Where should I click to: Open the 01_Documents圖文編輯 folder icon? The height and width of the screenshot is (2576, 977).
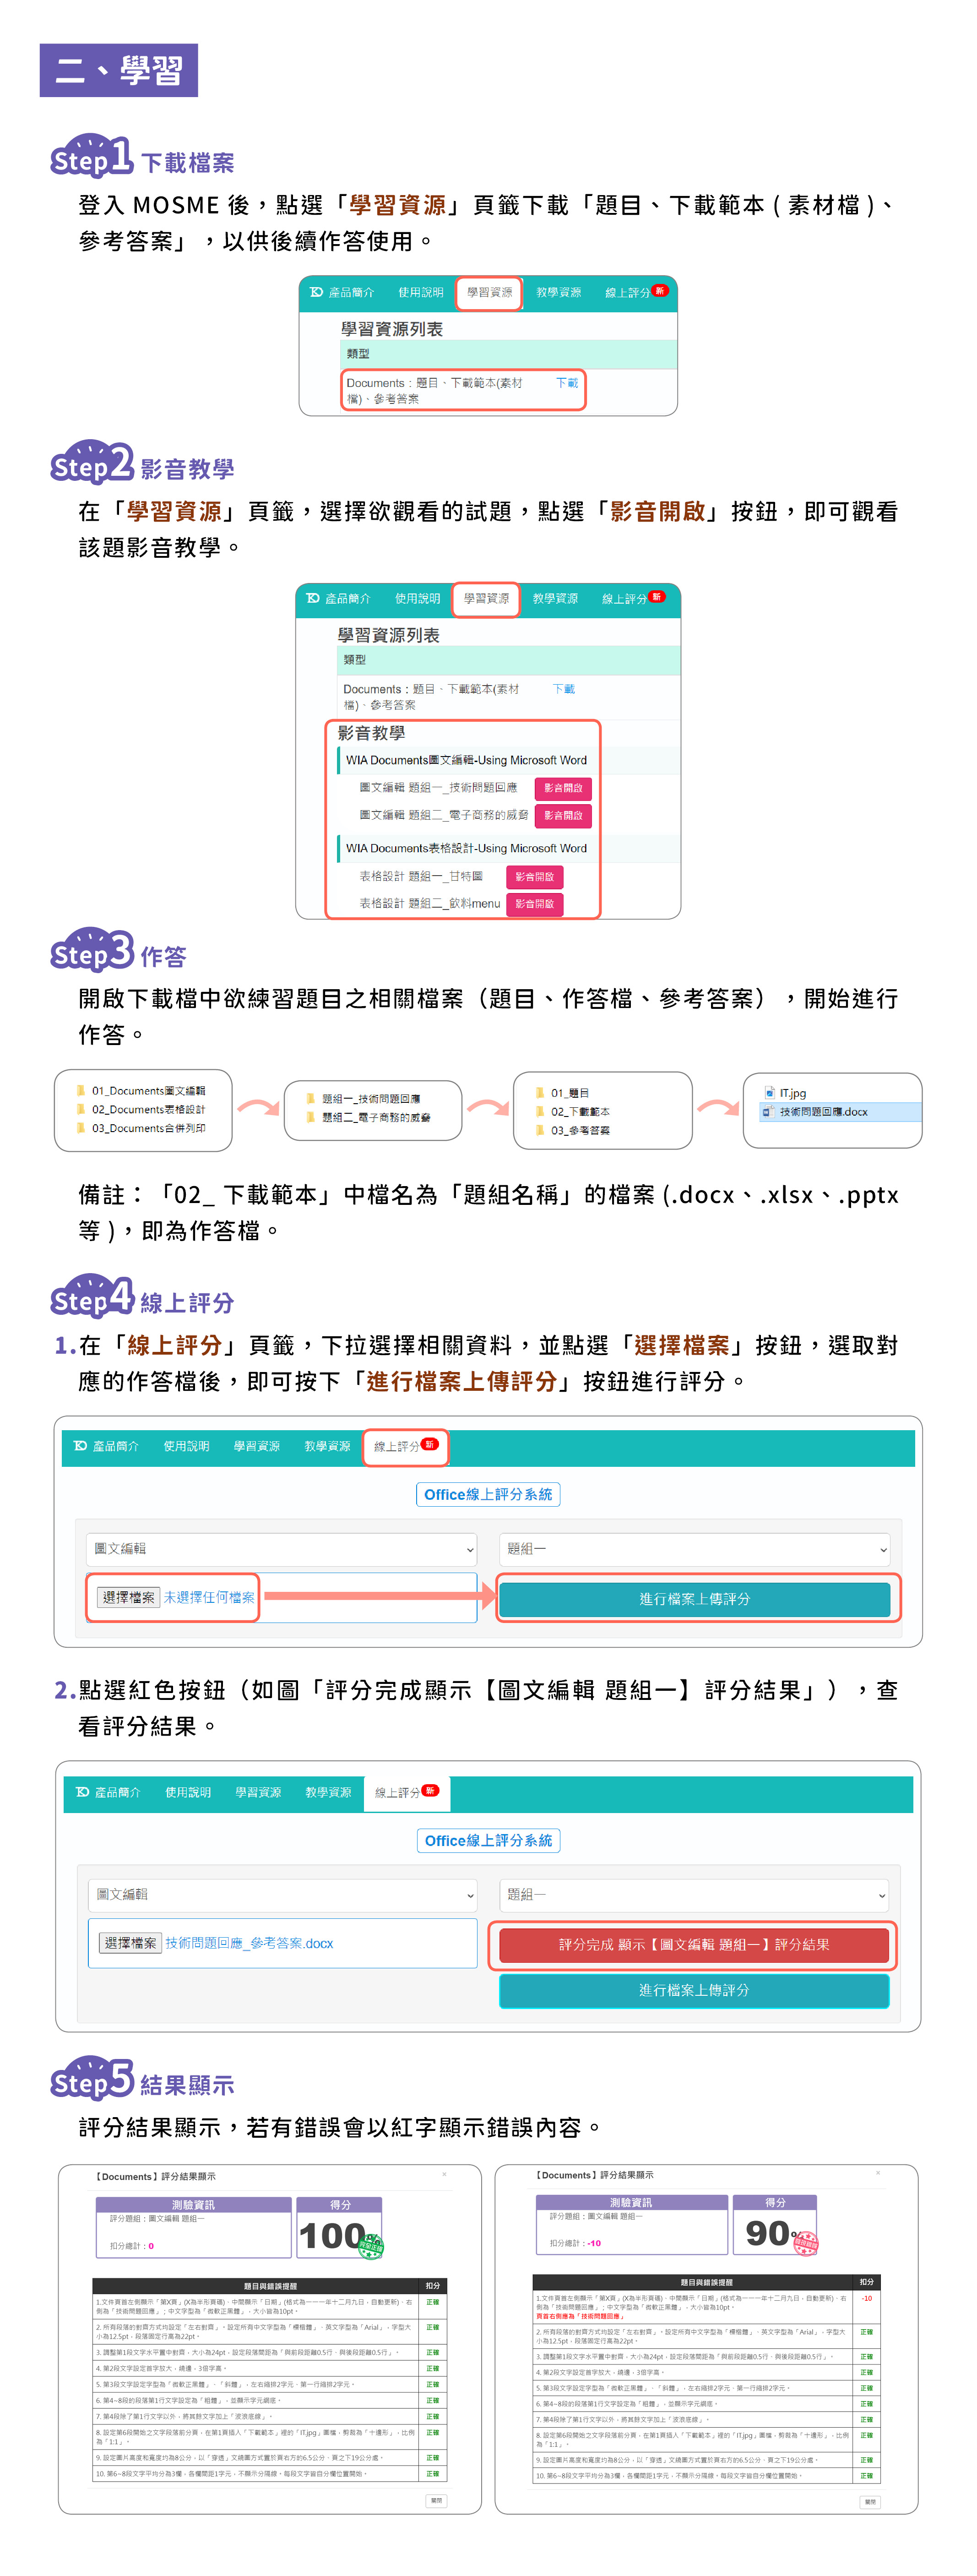pos(81,1091)
